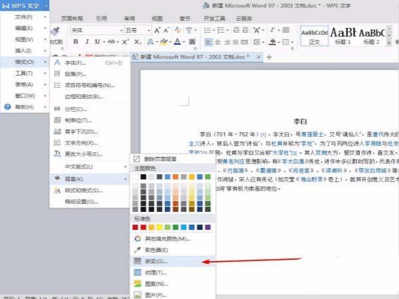This screenshot has width=399, height=299.
Task: Enable left text alignment
Action: [208, 42]
